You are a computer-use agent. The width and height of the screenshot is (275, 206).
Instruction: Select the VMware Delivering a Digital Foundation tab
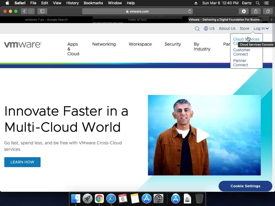point(225,20)
